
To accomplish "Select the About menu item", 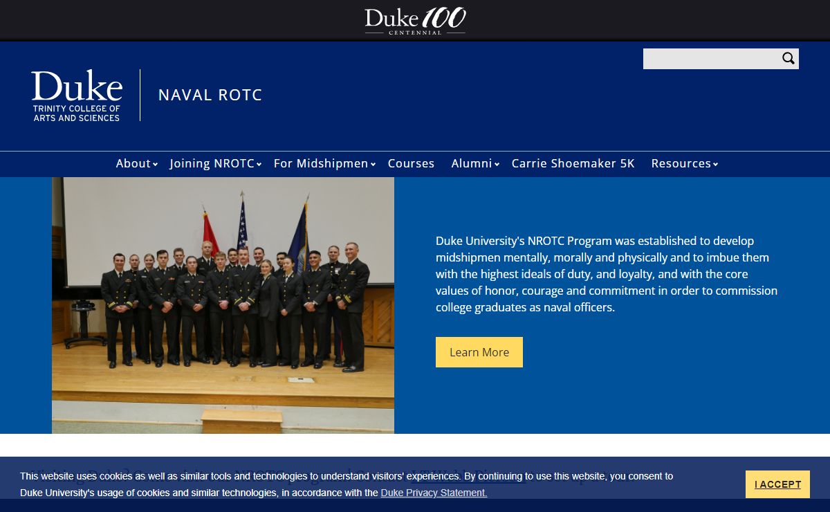I will click(133, 164).
